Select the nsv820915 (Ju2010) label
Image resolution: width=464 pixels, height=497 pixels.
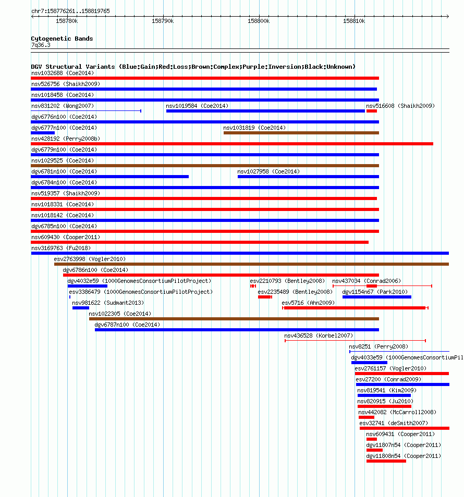(385, 401)
